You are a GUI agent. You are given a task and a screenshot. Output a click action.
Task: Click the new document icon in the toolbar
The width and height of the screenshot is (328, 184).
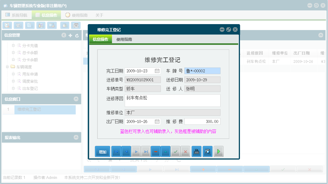tap(30, 25)
